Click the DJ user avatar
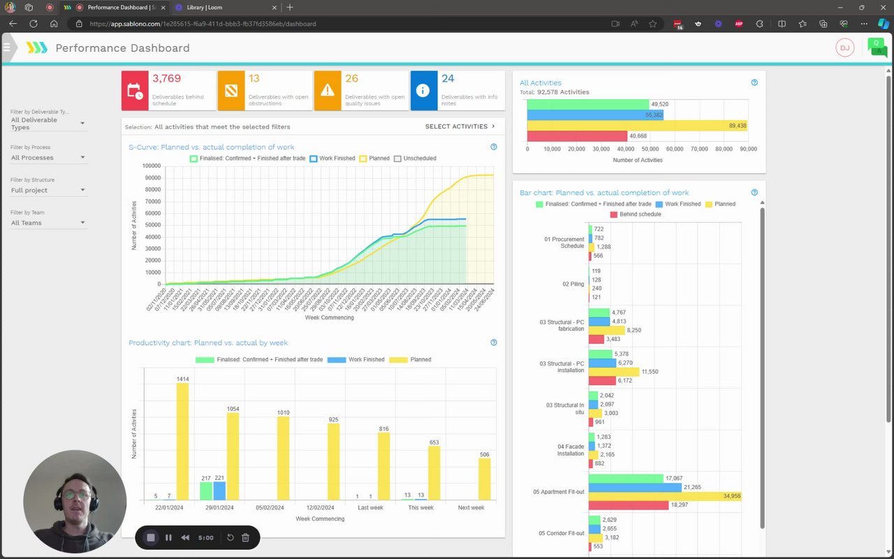The width and height of the screenshot is (894, 559). pos(845,48)
